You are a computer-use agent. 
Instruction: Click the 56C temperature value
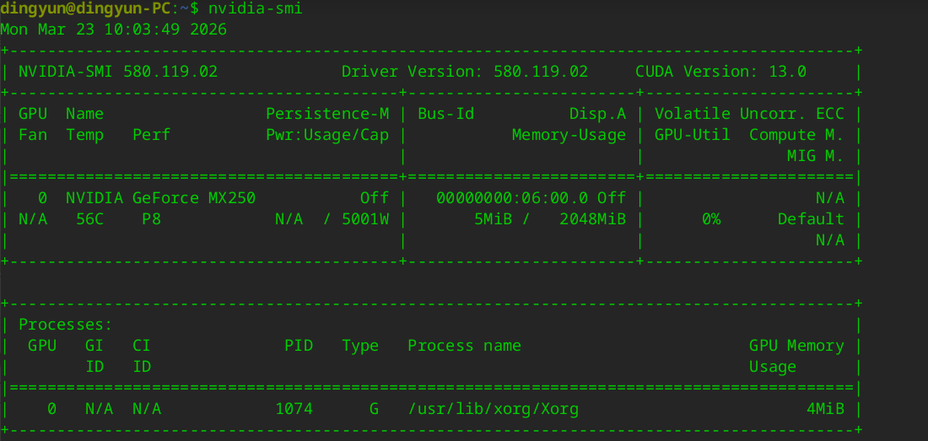pyautogui.click(x=89, y=219)
